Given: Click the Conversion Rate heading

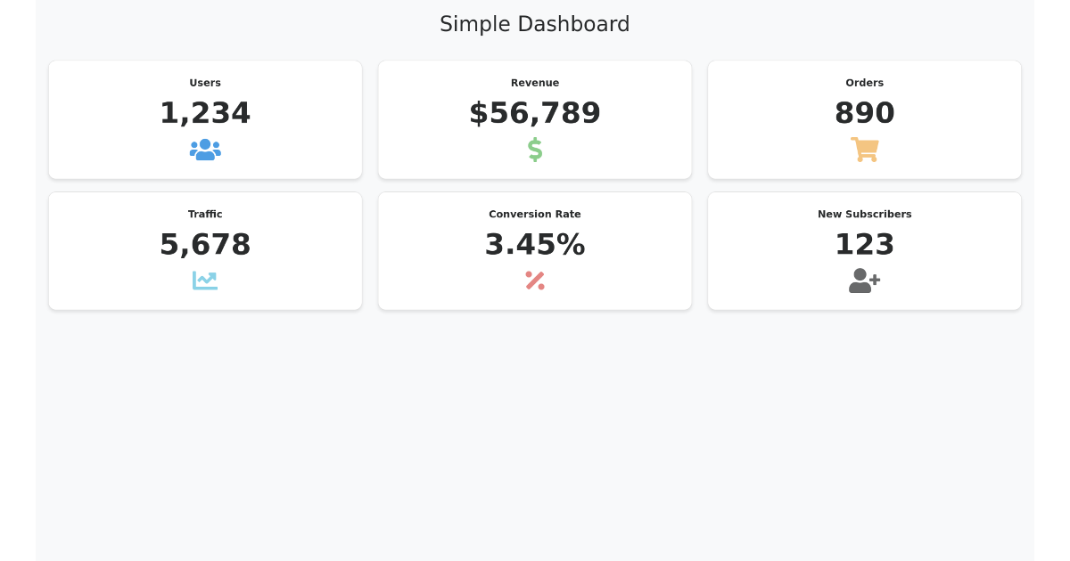Looking at the screenshot, I should pyautogui.click(x=535, y=215).
